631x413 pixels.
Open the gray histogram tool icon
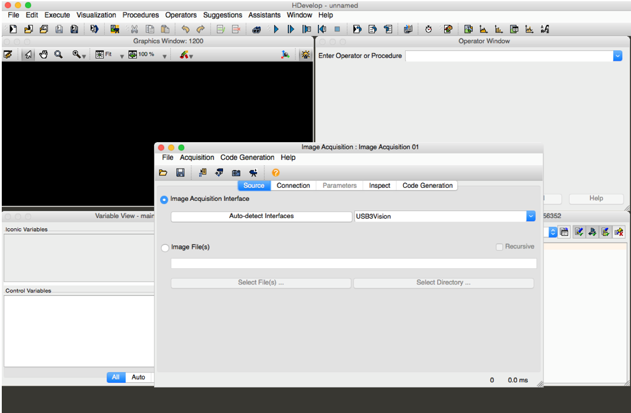(x=483, y=29)
